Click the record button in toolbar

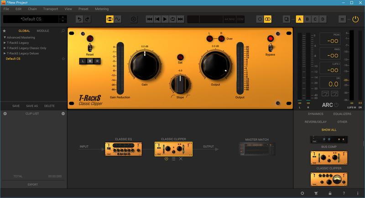[x=134, y=19]
